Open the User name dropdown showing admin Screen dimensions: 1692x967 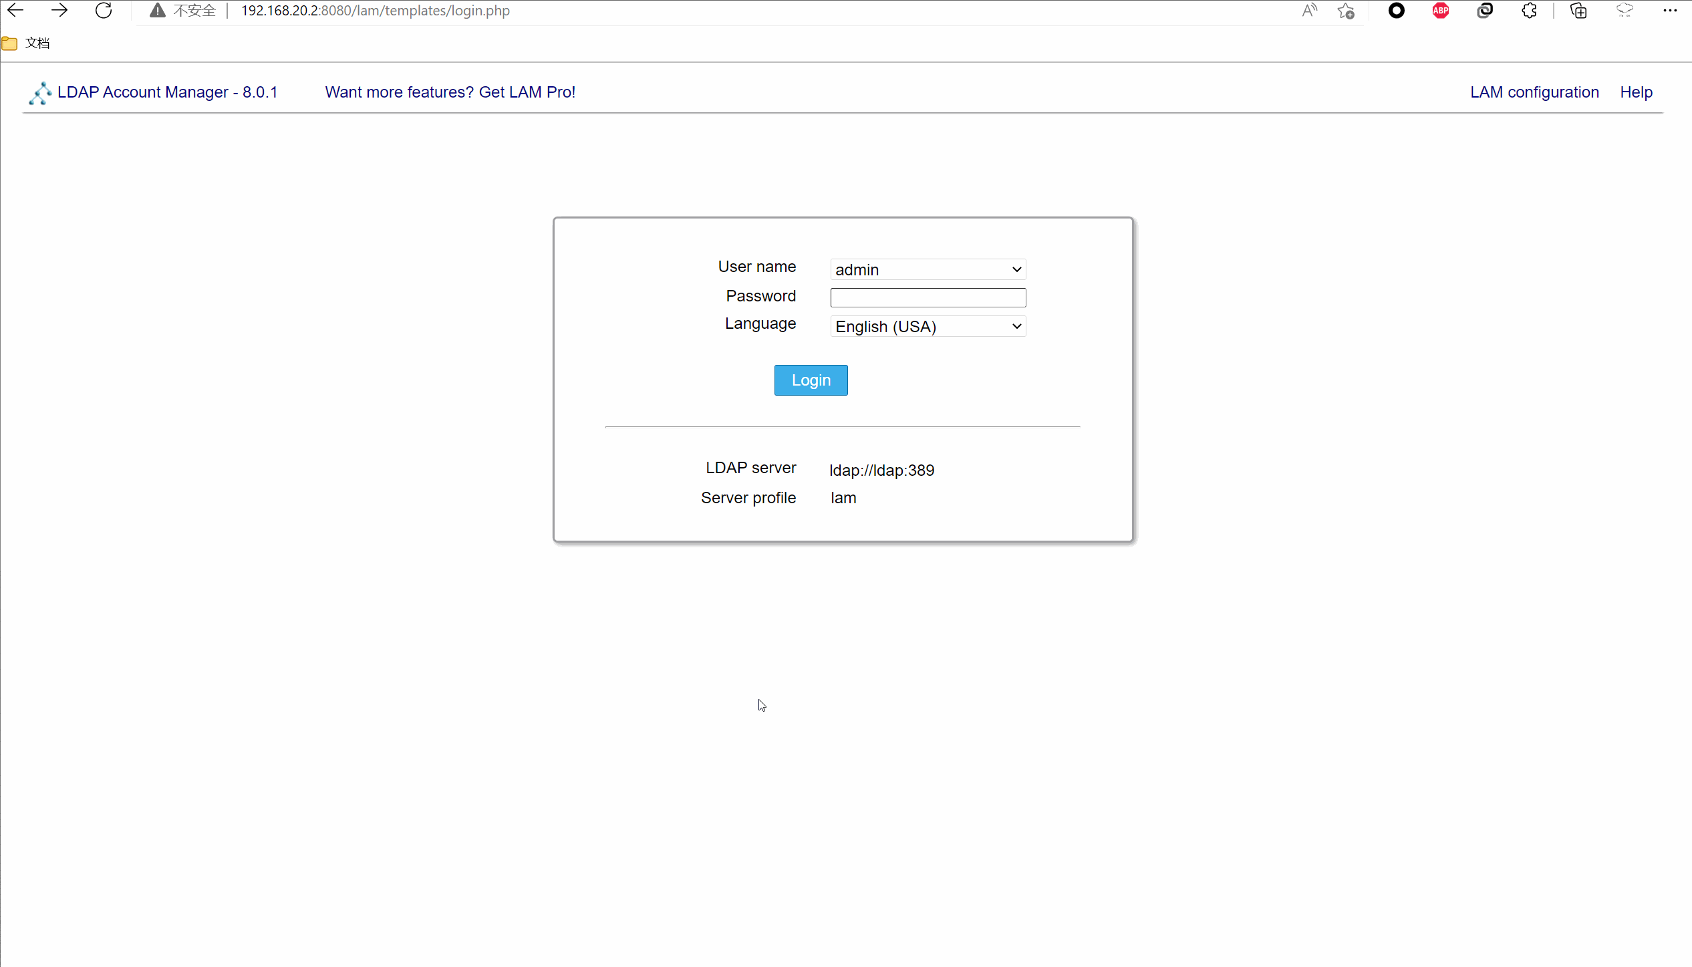pyautogui.click(x=928, y=269)
